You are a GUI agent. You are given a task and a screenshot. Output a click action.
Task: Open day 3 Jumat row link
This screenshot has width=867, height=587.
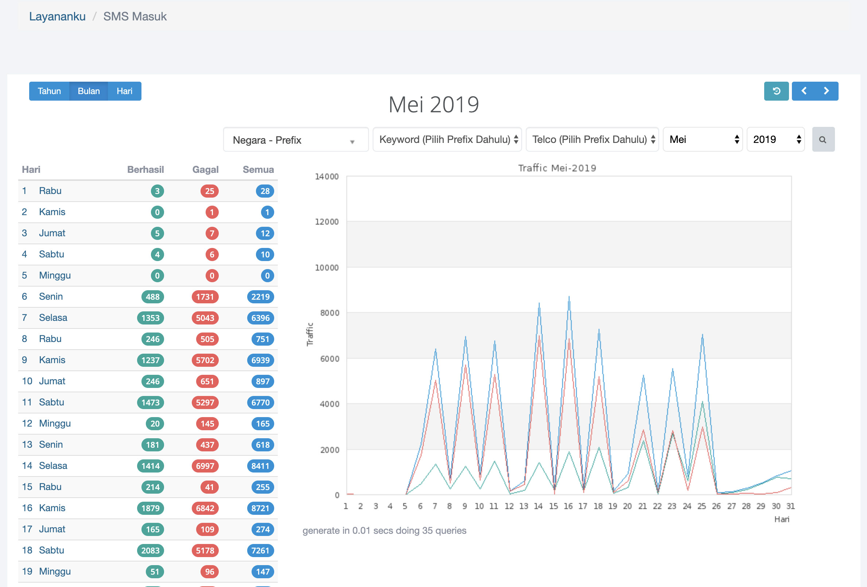(x=52, y=233)
